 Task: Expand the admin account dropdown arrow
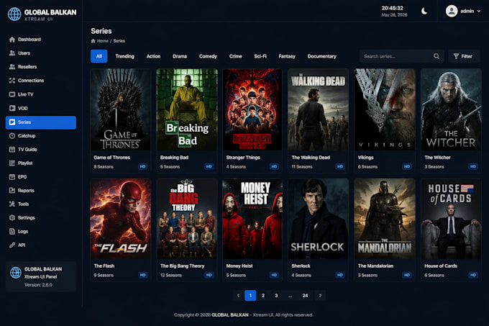click(x=479, y=12)
